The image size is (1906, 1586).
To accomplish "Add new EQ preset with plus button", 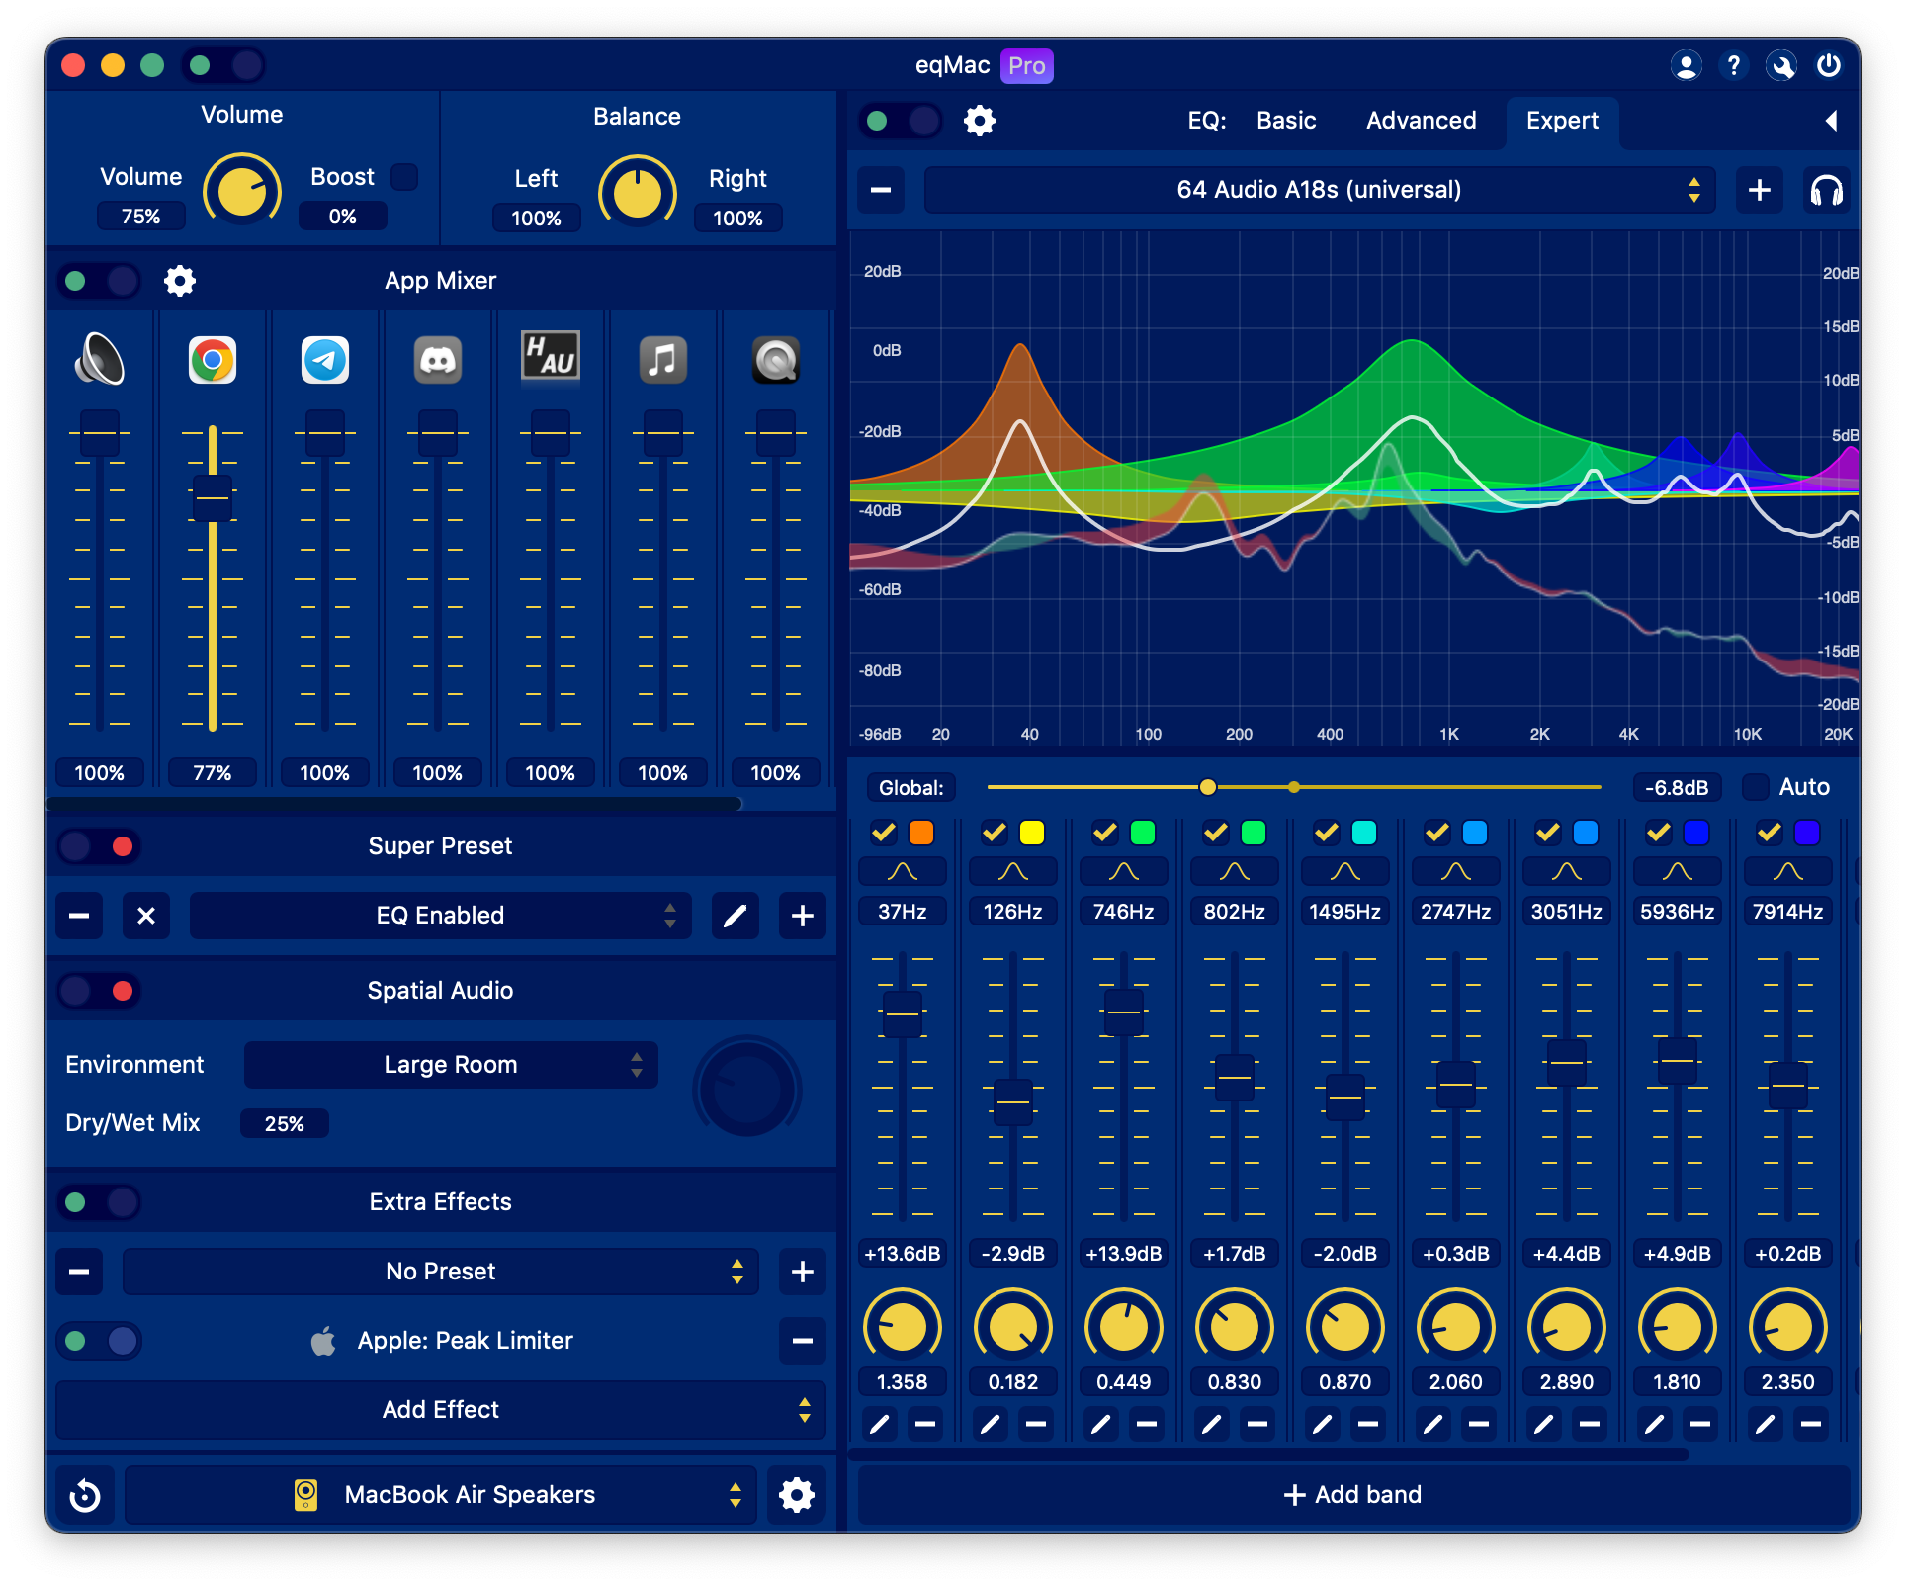I will (x=1760, y=190).
